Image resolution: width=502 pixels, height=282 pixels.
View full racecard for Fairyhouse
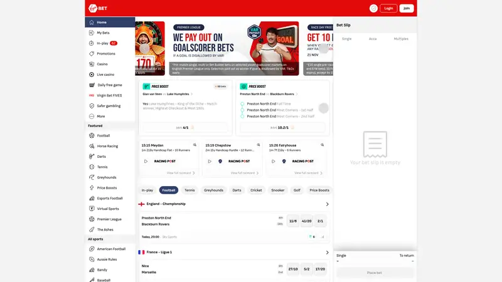click(308, 173)
